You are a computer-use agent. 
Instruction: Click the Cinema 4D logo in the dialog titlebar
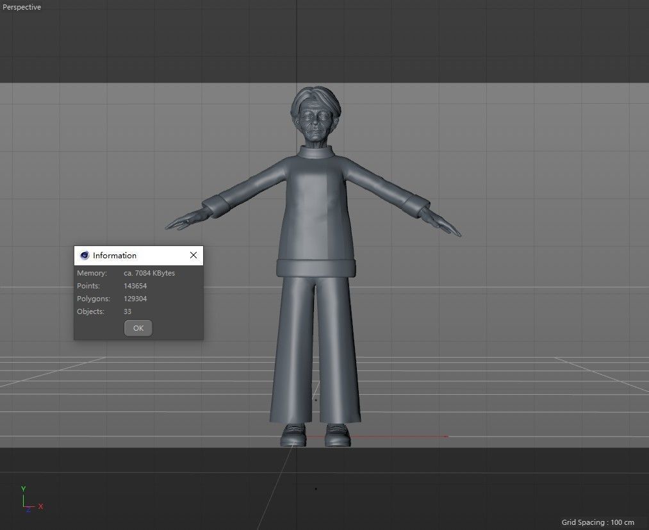[84, 255]
